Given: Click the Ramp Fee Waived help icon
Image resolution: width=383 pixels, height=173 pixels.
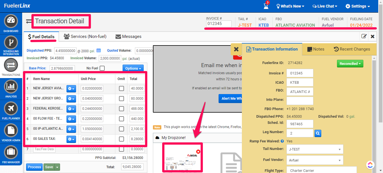Looking at the screenshot, I should (282, 141).
